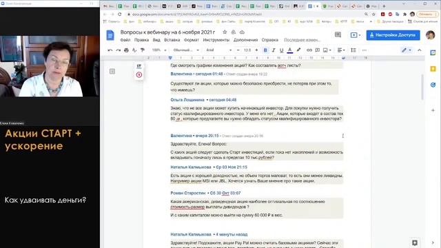Image resolution: width=441 pixels, height=248 pixels.
Task: Bookmark this page with the star
Action: (x=373, y=14)
